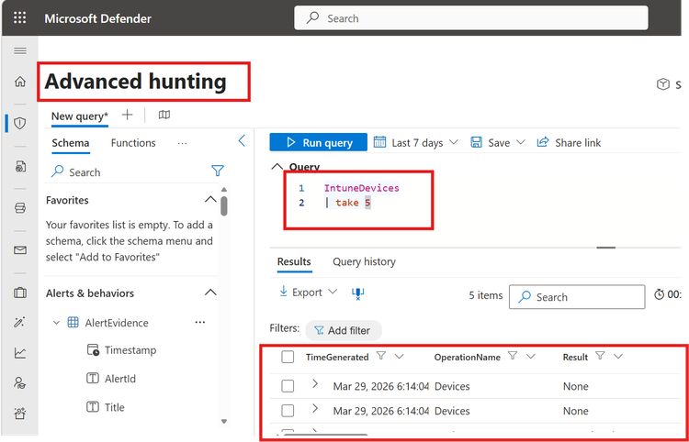Expand the second result row chevron
Viewport: 689px width, 442px height.
click(x=314, y=408)
